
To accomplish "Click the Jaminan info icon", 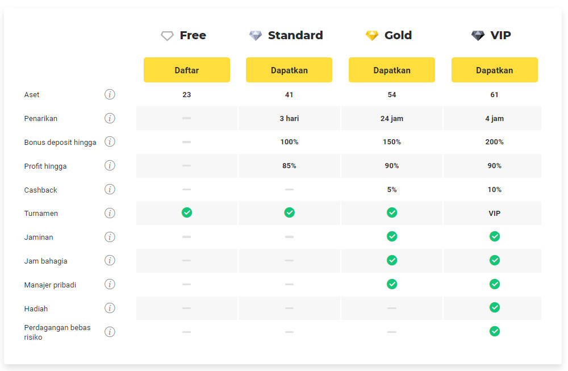I will coord(110,237).
